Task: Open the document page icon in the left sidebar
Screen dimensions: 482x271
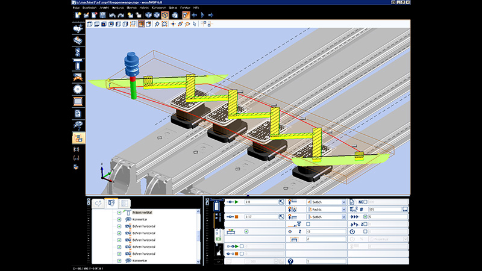Action: tap(78, 113)
